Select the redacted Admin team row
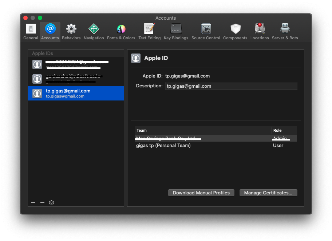 pyautogui.click(x=216, y=138)
